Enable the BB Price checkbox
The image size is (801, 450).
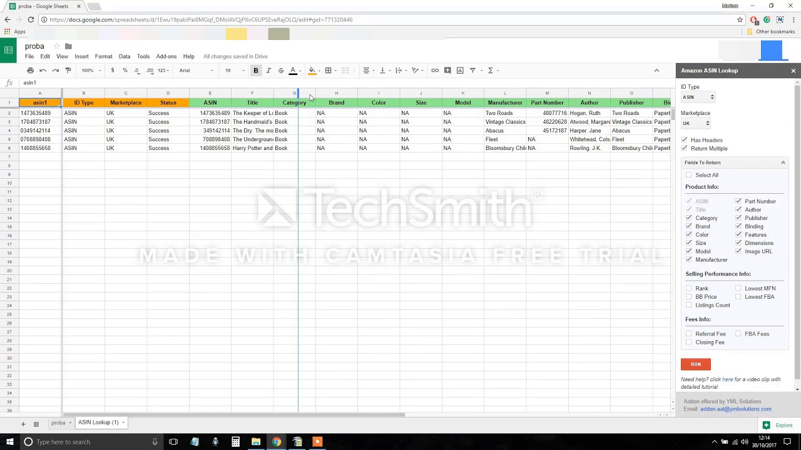click(689, 297)
